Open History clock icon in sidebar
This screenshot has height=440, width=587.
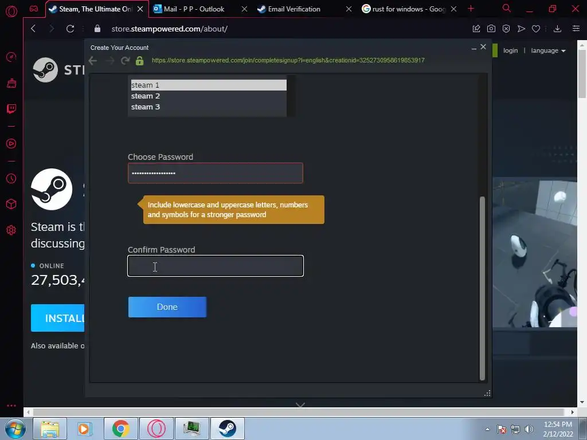[11, 179]
